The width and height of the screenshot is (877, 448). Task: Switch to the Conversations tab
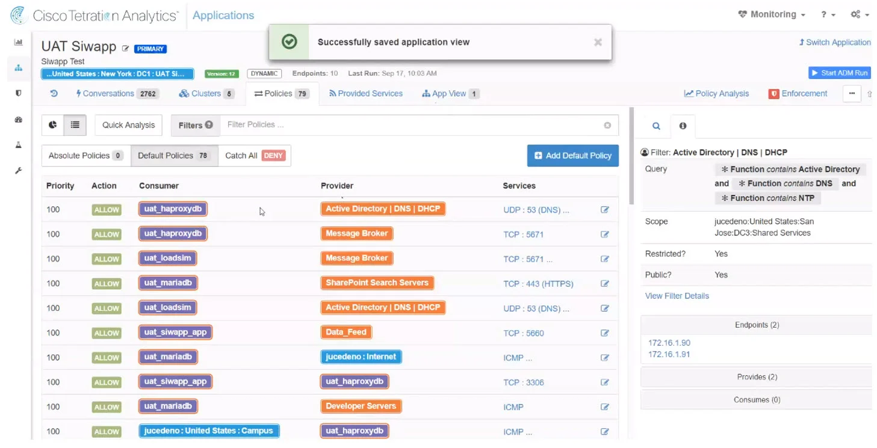tap(117, 94)
